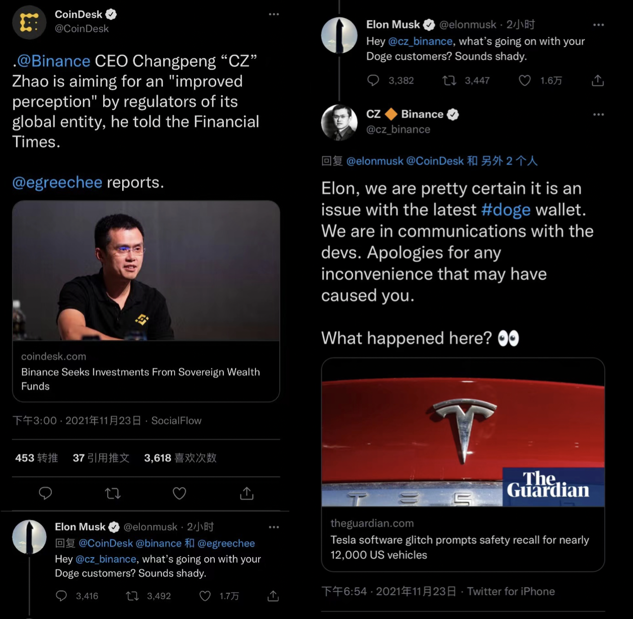
Task: Like Elon Musk's reply with 1.7万 likes
Action: click(205, 596)
